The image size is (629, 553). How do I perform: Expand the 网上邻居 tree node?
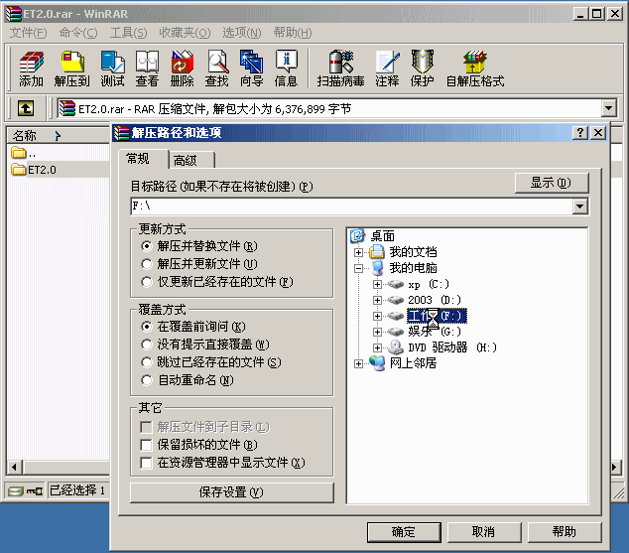click(359, 363)
